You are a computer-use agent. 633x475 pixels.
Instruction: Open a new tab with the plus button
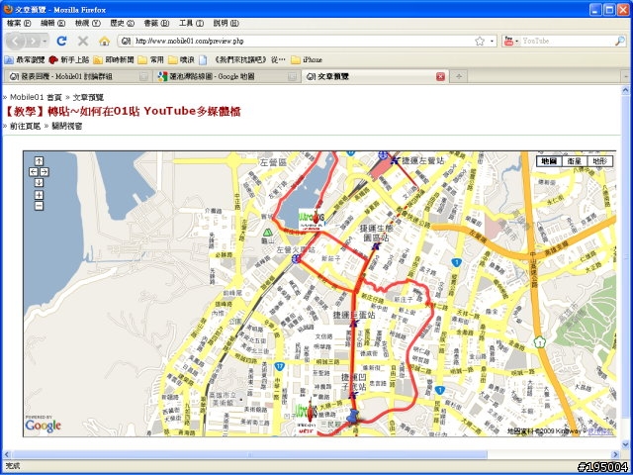[x=459, y=76]
